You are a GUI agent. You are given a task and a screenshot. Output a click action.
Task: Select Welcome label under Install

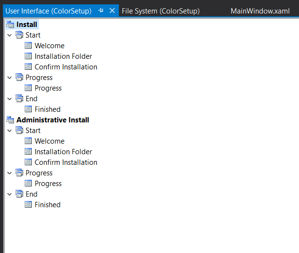pyautogui.click(x=50, y=46)
